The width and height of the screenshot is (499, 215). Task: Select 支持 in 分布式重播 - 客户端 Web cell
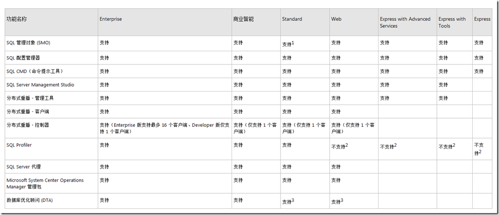[336, 111]
